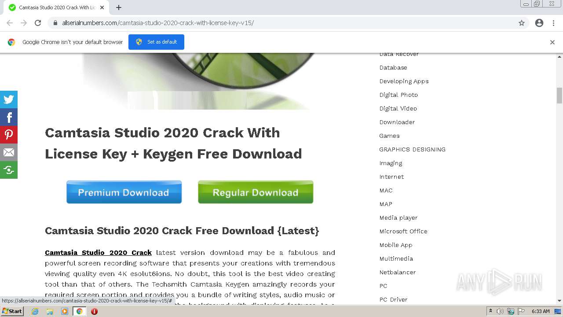Open GRAPHICS DESIGNING category
This screenshot has width=563, height=317.
tap(412, 149)
